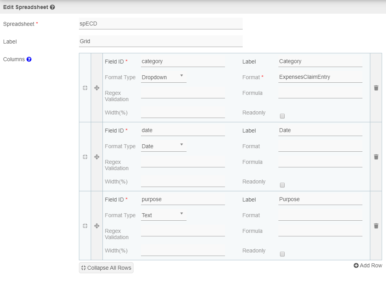Click the ExpensesClaimEntry Format field
The image size is (386, 285).
pos(320,77)
